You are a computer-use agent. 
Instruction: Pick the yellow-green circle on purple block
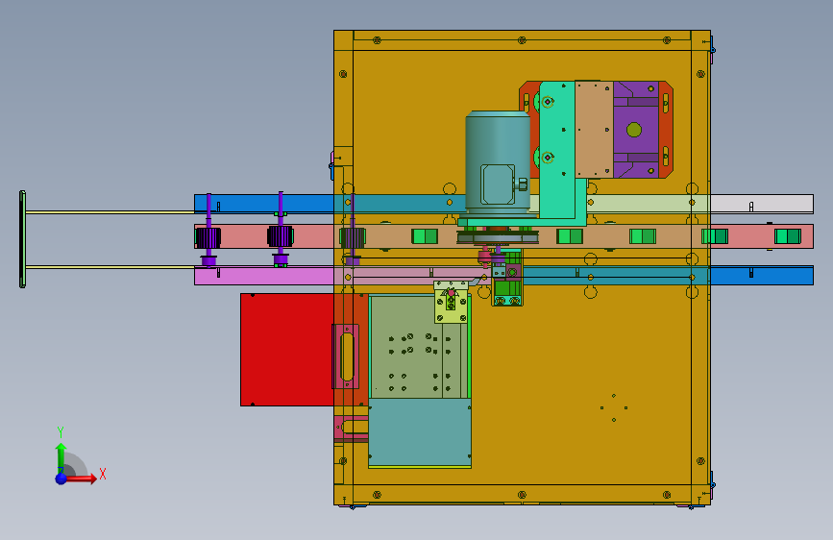634,130
